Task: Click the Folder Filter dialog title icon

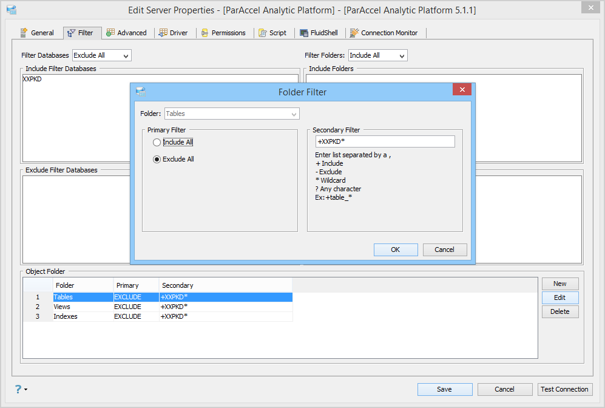Action: (141, 92)
